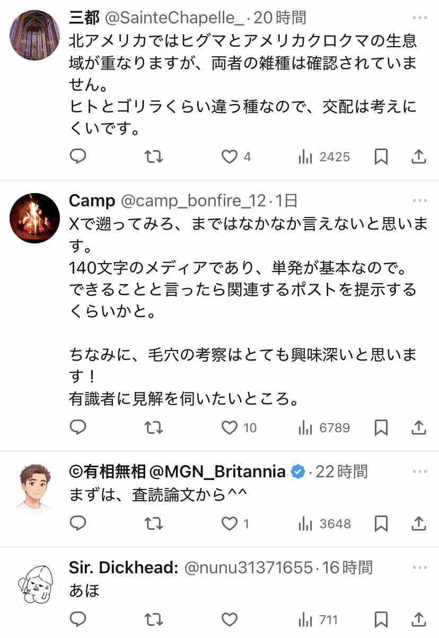Bookmark the 有相無相 post
Image resolution: width=439 pixels, height=638 pixels.
pyautogui.click(x=381, y=523)
